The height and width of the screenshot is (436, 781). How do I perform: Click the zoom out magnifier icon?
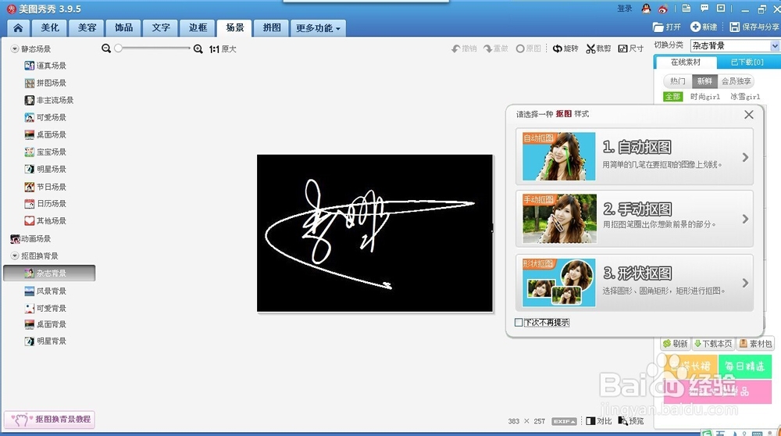(x=106, y=48)
